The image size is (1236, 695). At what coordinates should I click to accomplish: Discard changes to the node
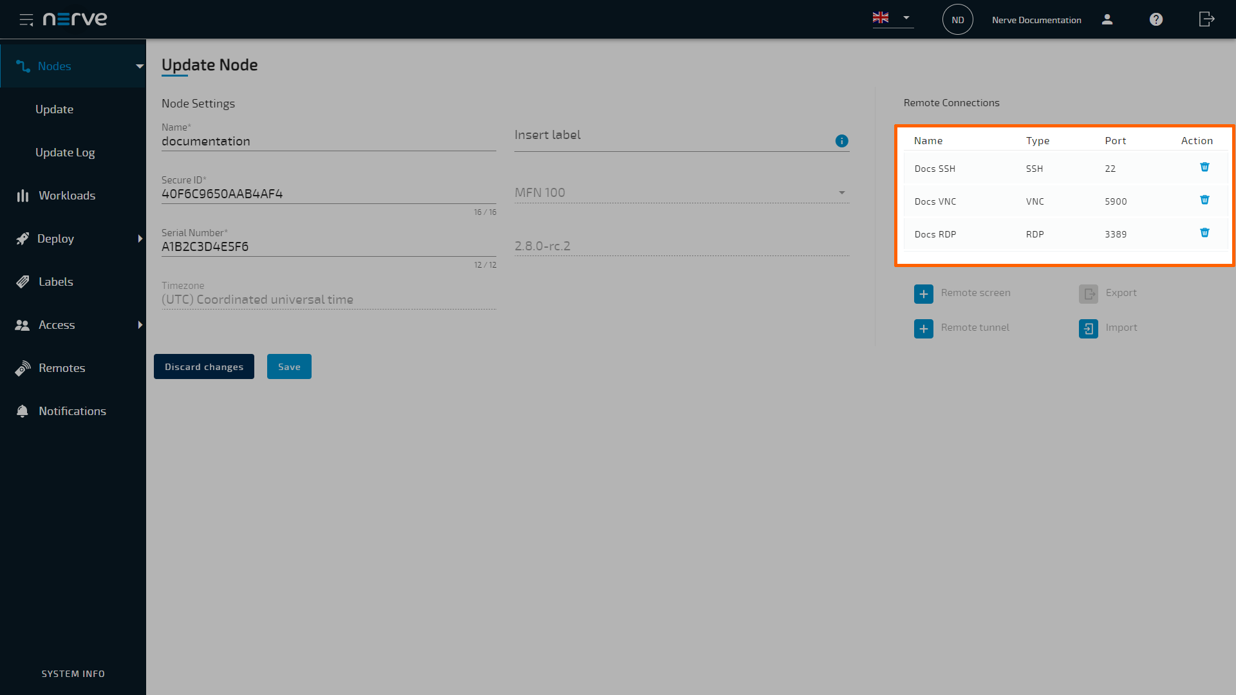click(203, 366)
